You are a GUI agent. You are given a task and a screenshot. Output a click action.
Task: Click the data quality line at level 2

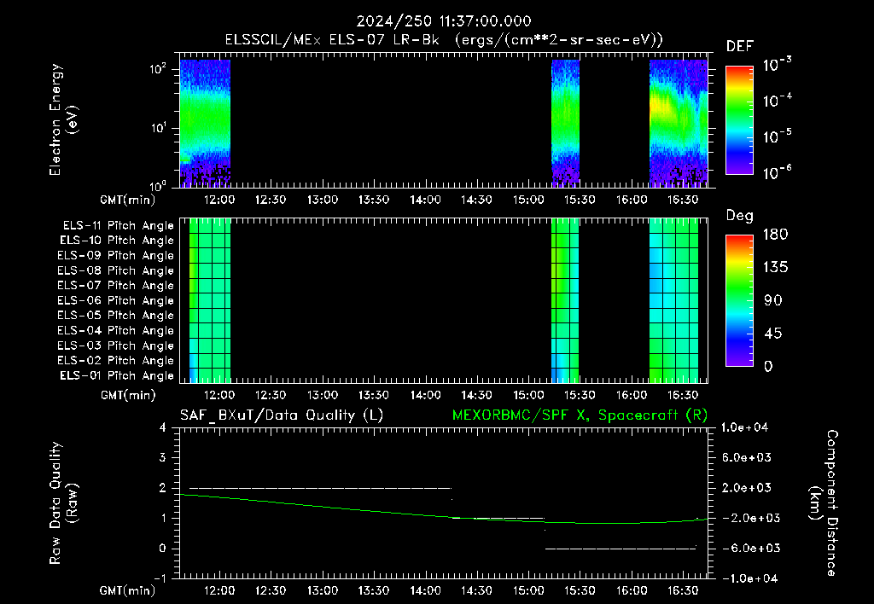tap(321, 488)
